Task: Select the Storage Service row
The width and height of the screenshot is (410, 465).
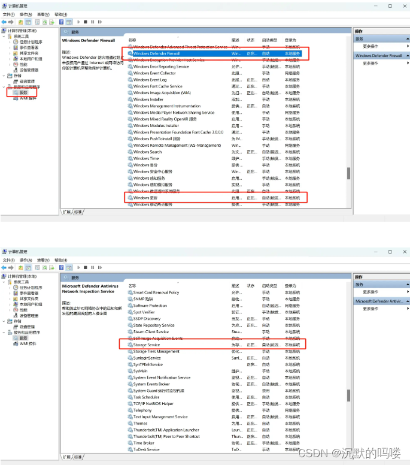Action: coord(214,345)
